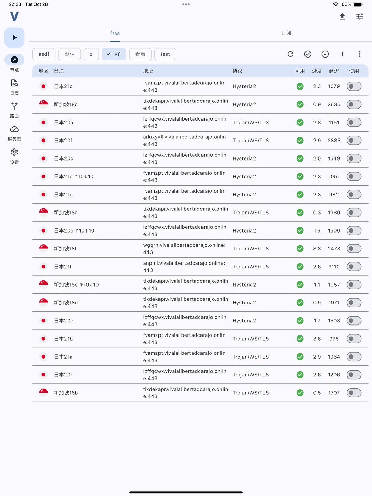
Task: Click availability checkmark of 新加坡18b
Action: tap(300, 393)
